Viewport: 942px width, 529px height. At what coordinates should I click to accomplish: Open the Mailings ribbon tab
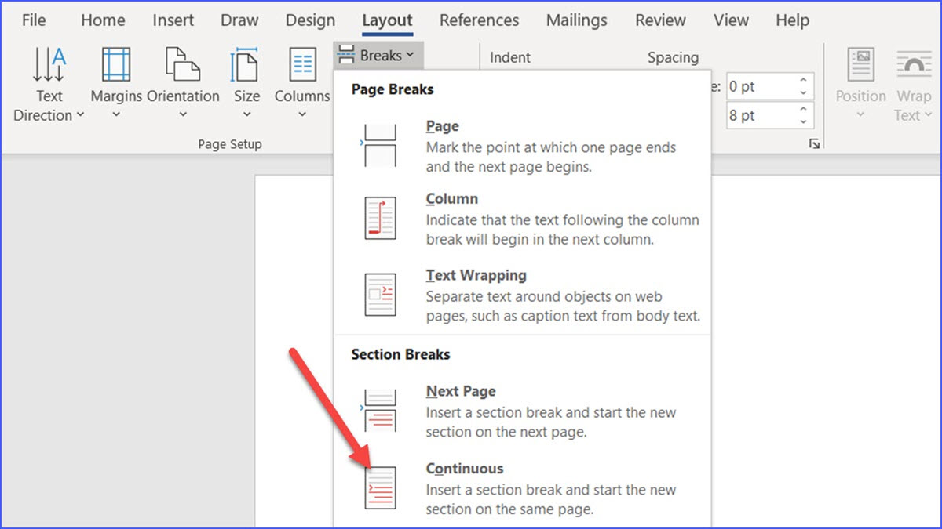577,20
